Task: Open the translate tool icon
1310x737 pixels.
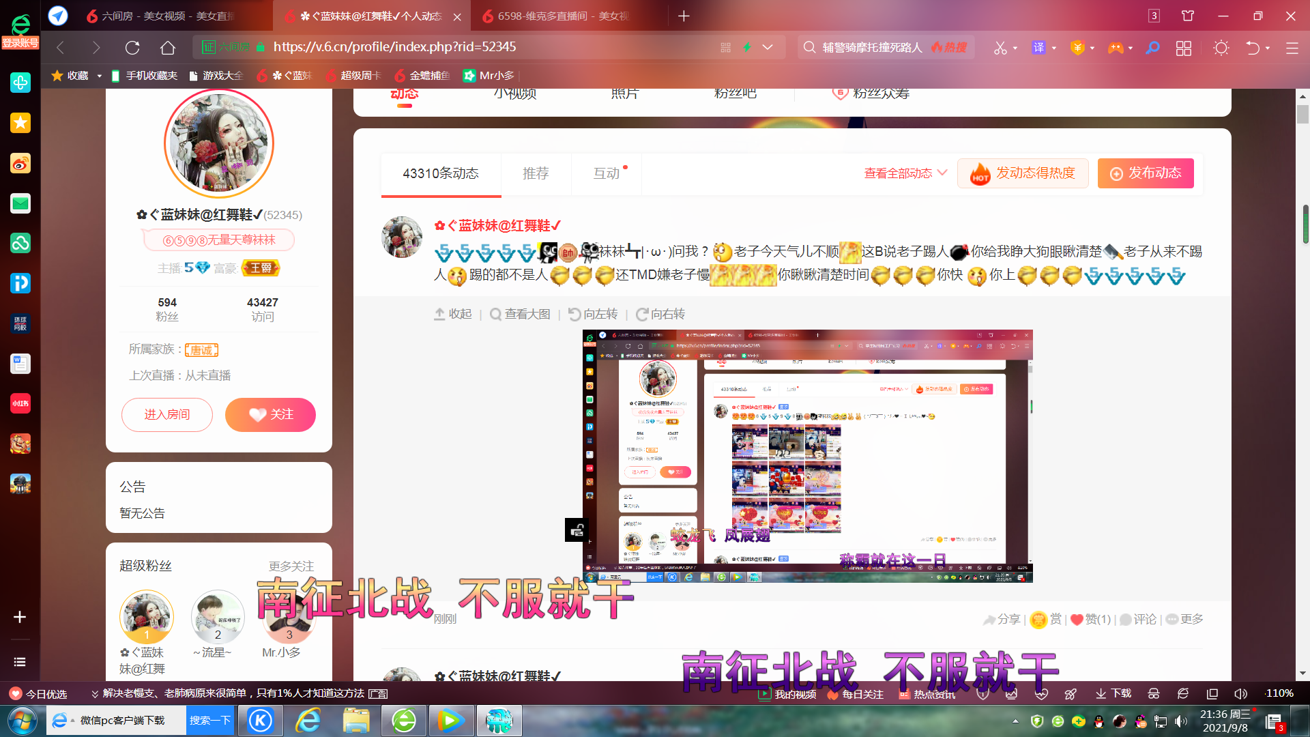Action: click(1038, 48)
